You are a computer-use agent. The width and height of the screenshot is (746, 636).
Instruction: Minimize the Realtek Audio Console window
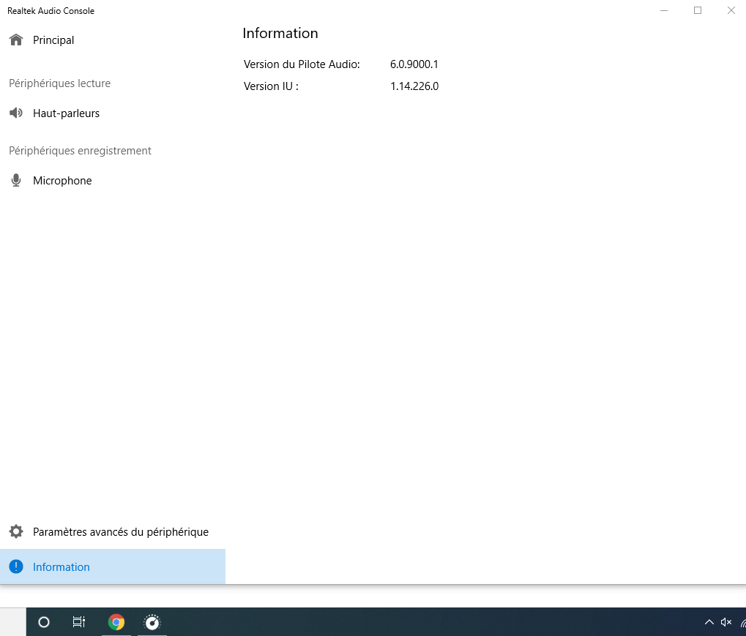[664, 10]
